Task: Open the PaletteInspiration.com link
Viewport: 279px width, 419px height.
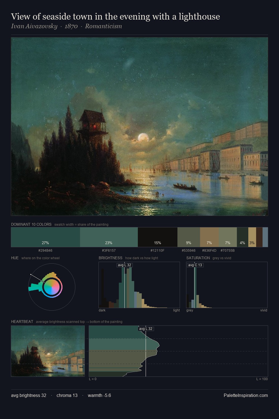Action: pos(246,396)
